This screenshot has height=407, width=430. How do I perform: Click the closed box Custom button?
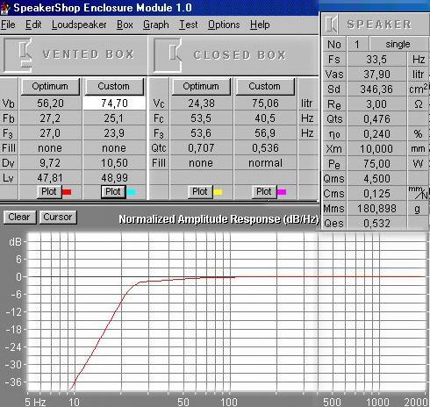[x=264, y=87]
